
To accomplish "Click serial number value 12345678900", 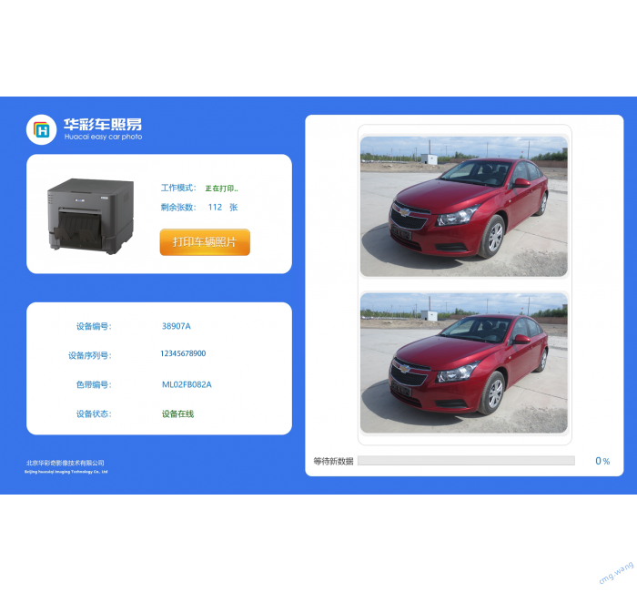I will (x=183, y=353).
